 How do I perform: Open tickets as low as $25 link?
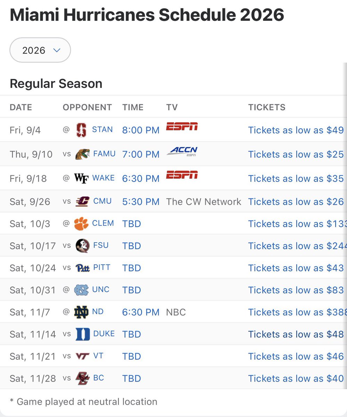pos(296,154)
